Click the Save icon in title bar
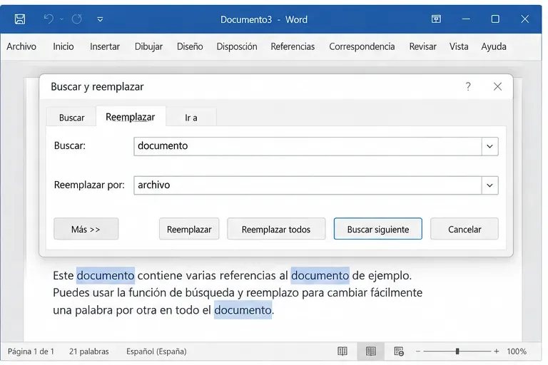548x365 pixels. 20,19
